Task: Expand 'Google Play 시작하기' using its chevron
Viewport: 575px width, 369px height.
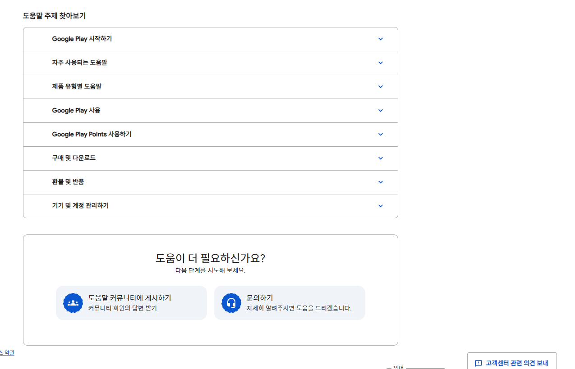Action: coord(381,39)
